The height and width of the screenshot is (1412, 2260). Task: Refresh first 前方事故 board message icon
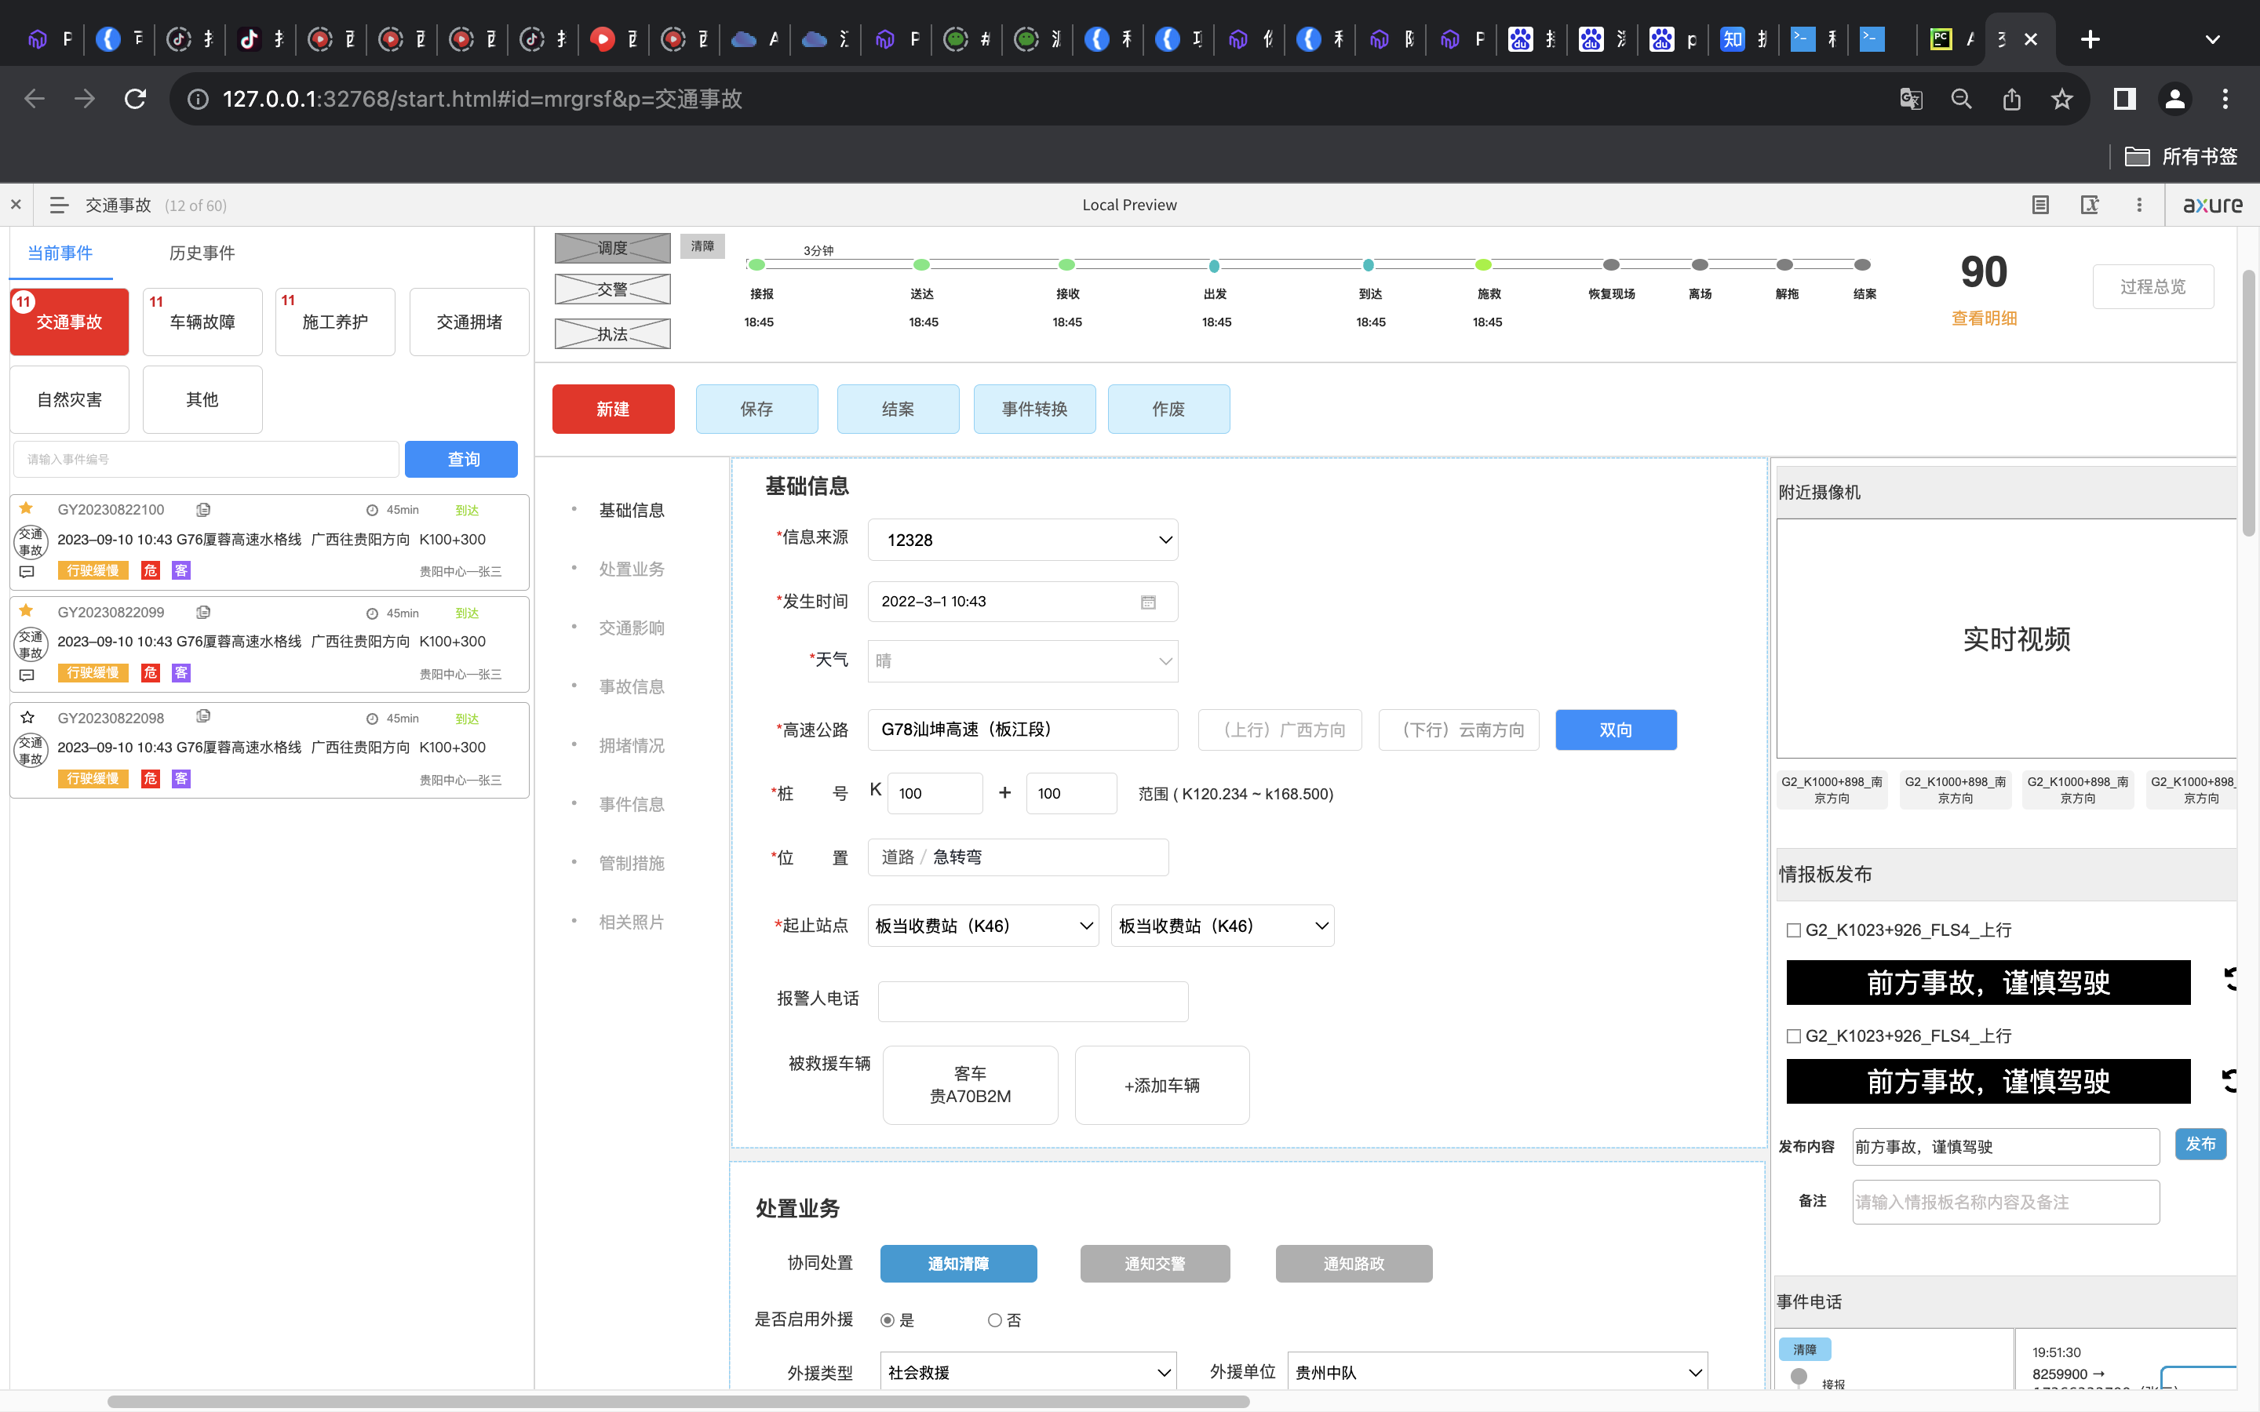(2231, 980)
